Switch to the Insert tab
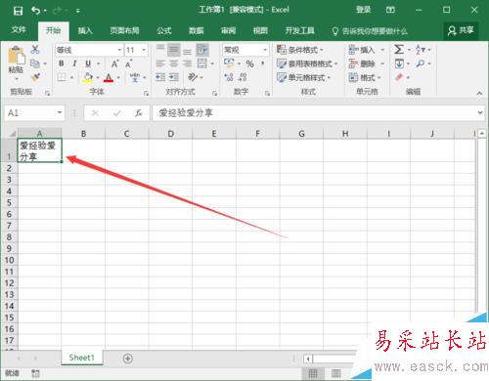 [x=85, y=30]
